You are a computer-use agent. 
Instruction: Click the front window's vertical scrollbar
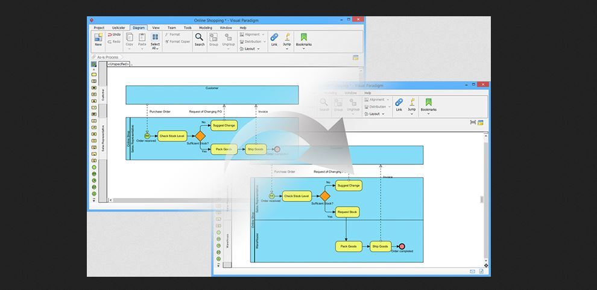[485, 199]
